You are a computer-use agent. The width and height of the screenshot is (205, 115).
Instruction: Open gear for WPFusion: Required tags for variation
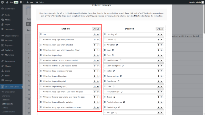[95, 102]
